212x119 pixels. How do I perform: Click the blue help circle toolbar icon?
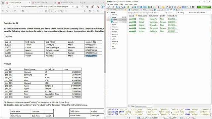point(141,7)
